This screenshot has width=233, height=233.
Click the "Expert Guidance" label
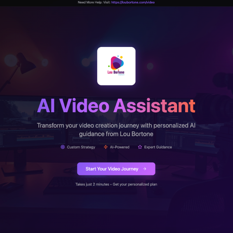click(158, 147)
